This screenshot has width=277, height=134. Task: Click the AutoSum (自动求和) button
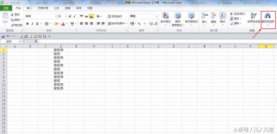(238, 14)
